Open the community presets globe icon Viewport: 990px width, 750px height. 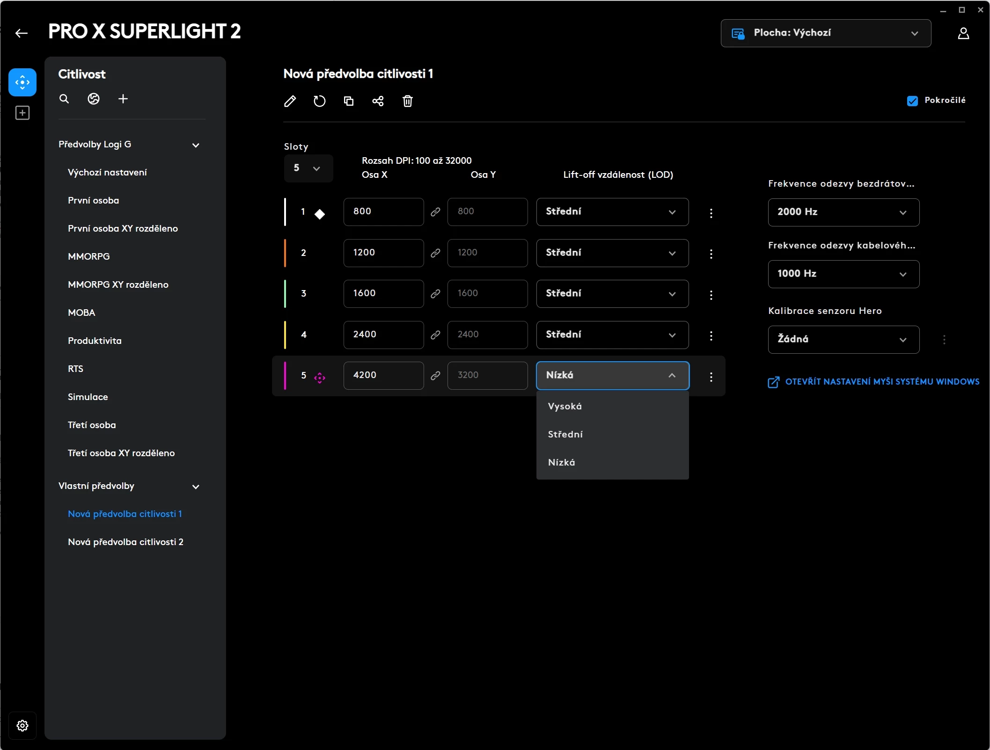tap(94, 99)
